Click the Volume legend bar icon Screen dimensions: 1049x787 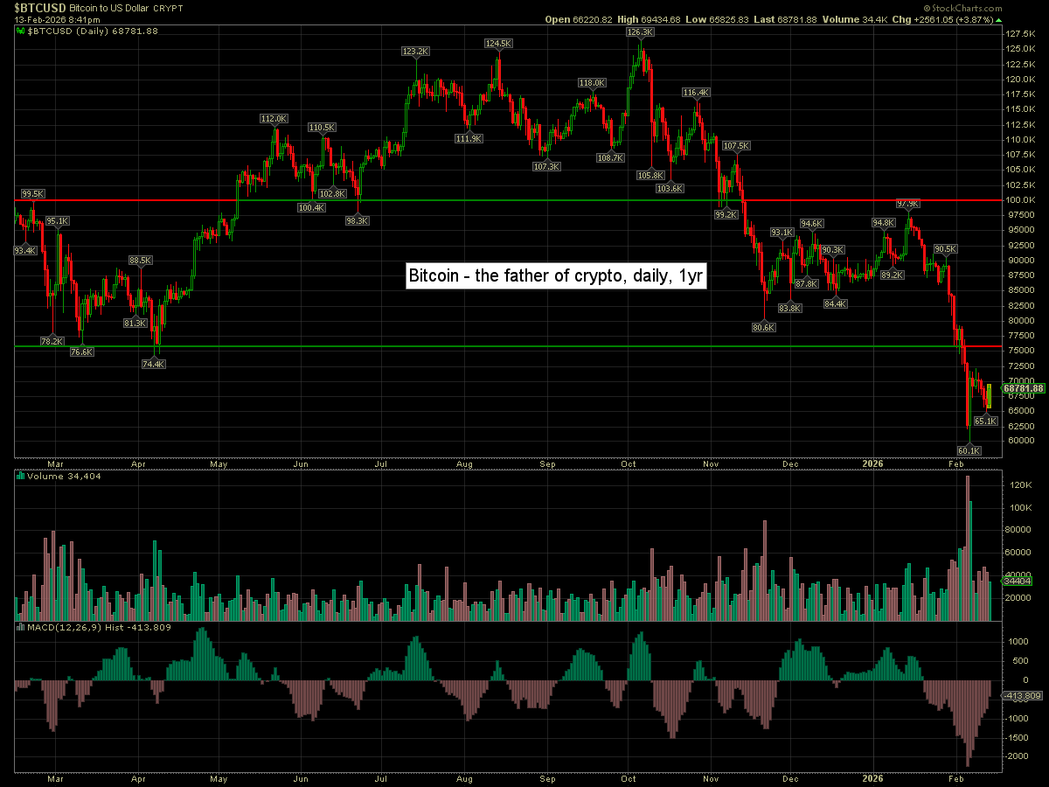(21, 477)
